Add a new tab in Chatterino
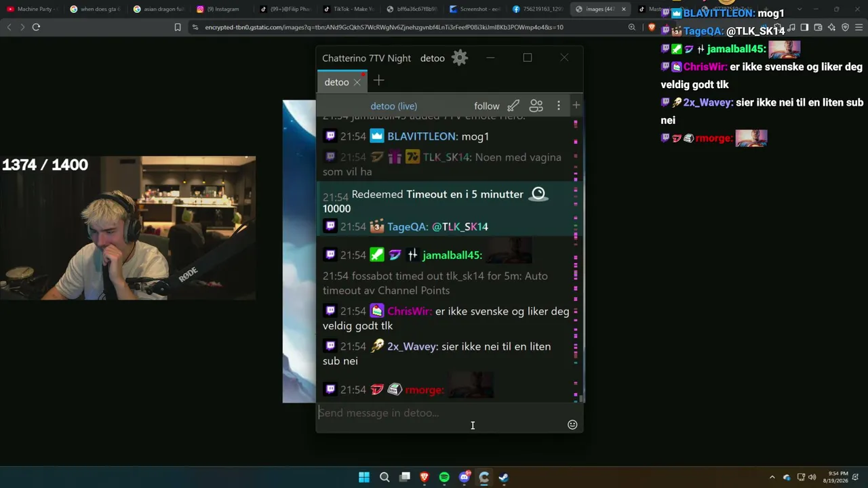The height and width of the screenshot is (488, 868). 378,81
